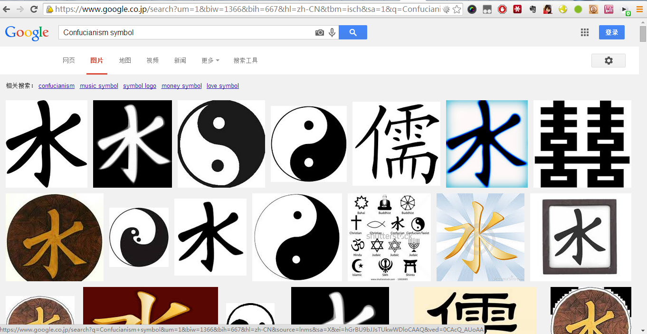Click the yellow globe extension icon
This screenshot has width=647, height=334.
pos(563,9)
